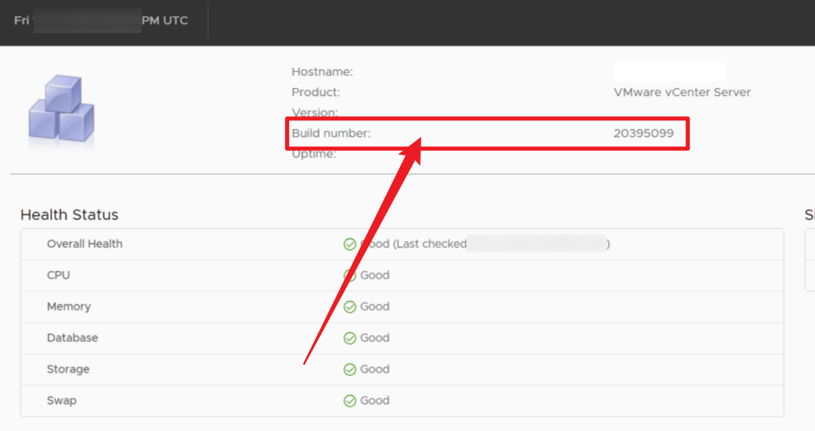
Task: Select the CPU row label
Action: tap(58, 275)
